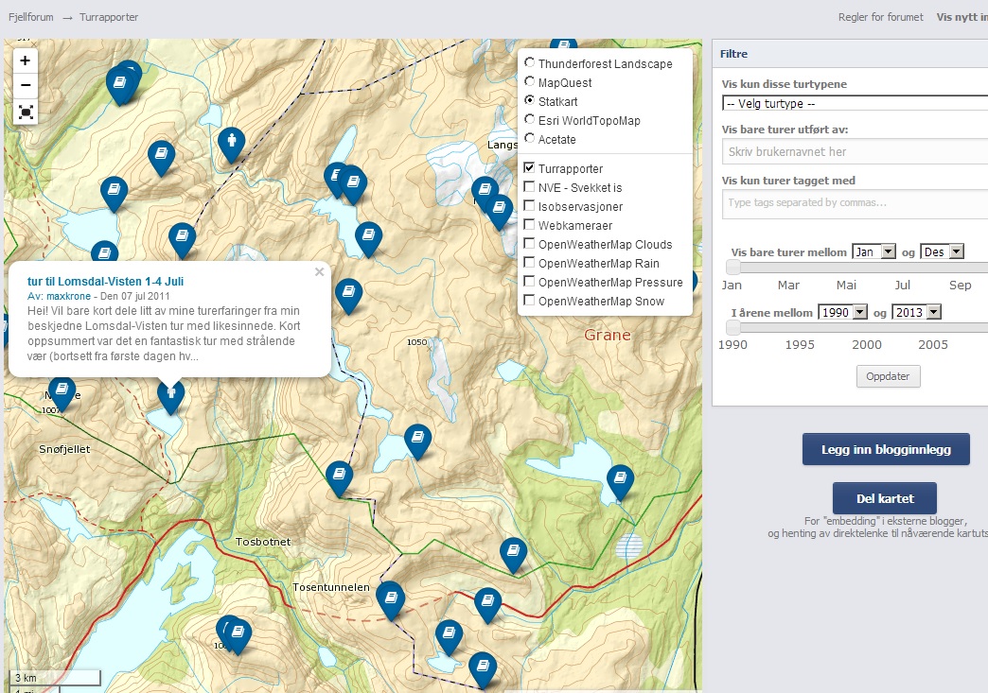The height and width of the screenshot is (693, 988).
Task: Click the month range slider handle
Action: (x=733, y=268)
